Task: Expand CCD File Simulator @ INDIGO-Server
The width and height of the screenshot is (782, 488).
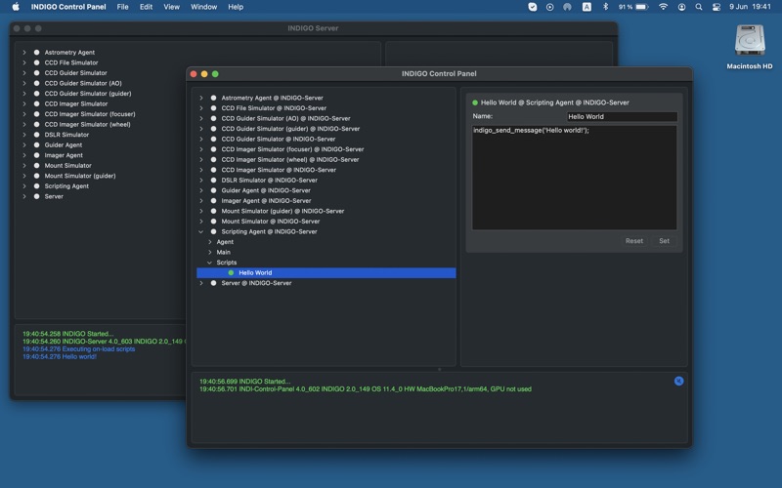Action: 201,108
